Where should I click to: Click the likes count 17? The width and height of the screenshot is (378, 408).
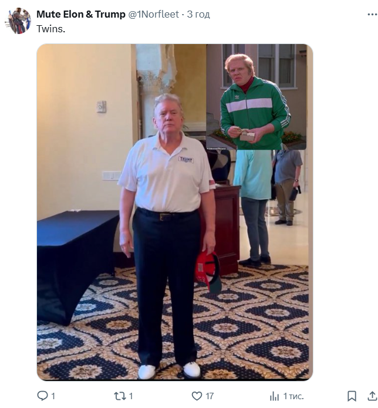[x=210, y=396]
